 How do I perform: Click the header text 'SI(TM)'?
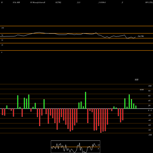[58, 2]
